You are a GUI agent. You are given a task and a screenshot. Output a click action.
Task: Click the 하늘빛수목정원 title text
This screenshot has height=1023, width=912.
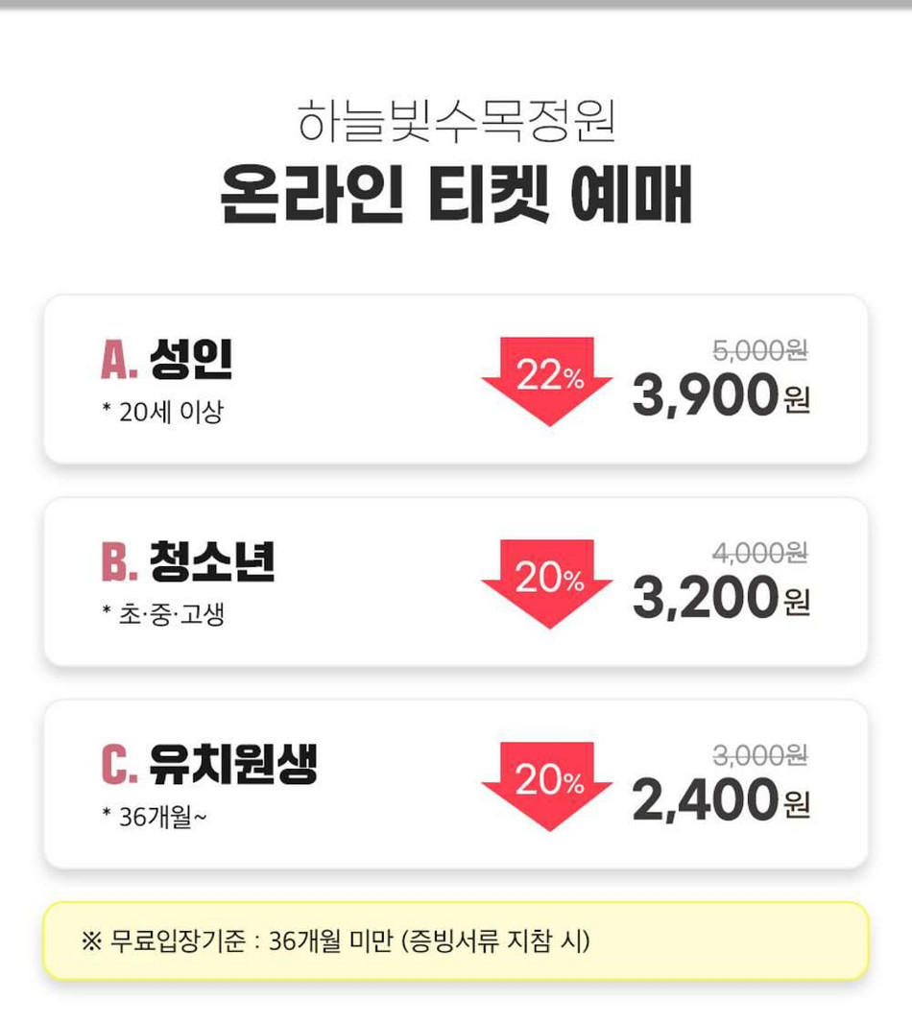pyautogui.click(x=456, y=121)
